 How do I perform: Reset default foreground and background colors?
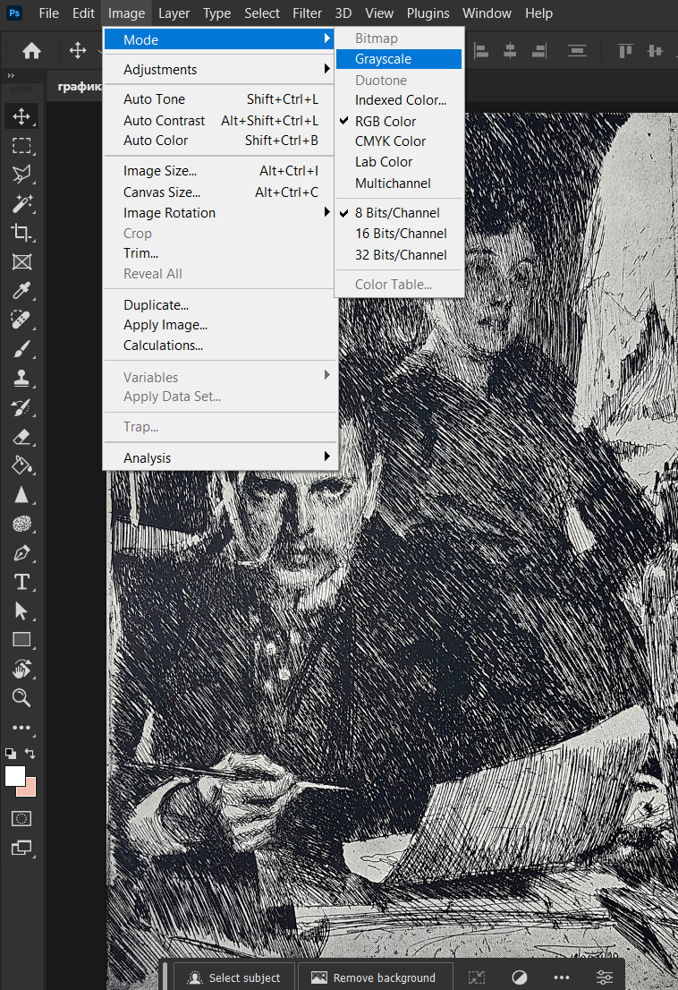(x=11, y=753)
